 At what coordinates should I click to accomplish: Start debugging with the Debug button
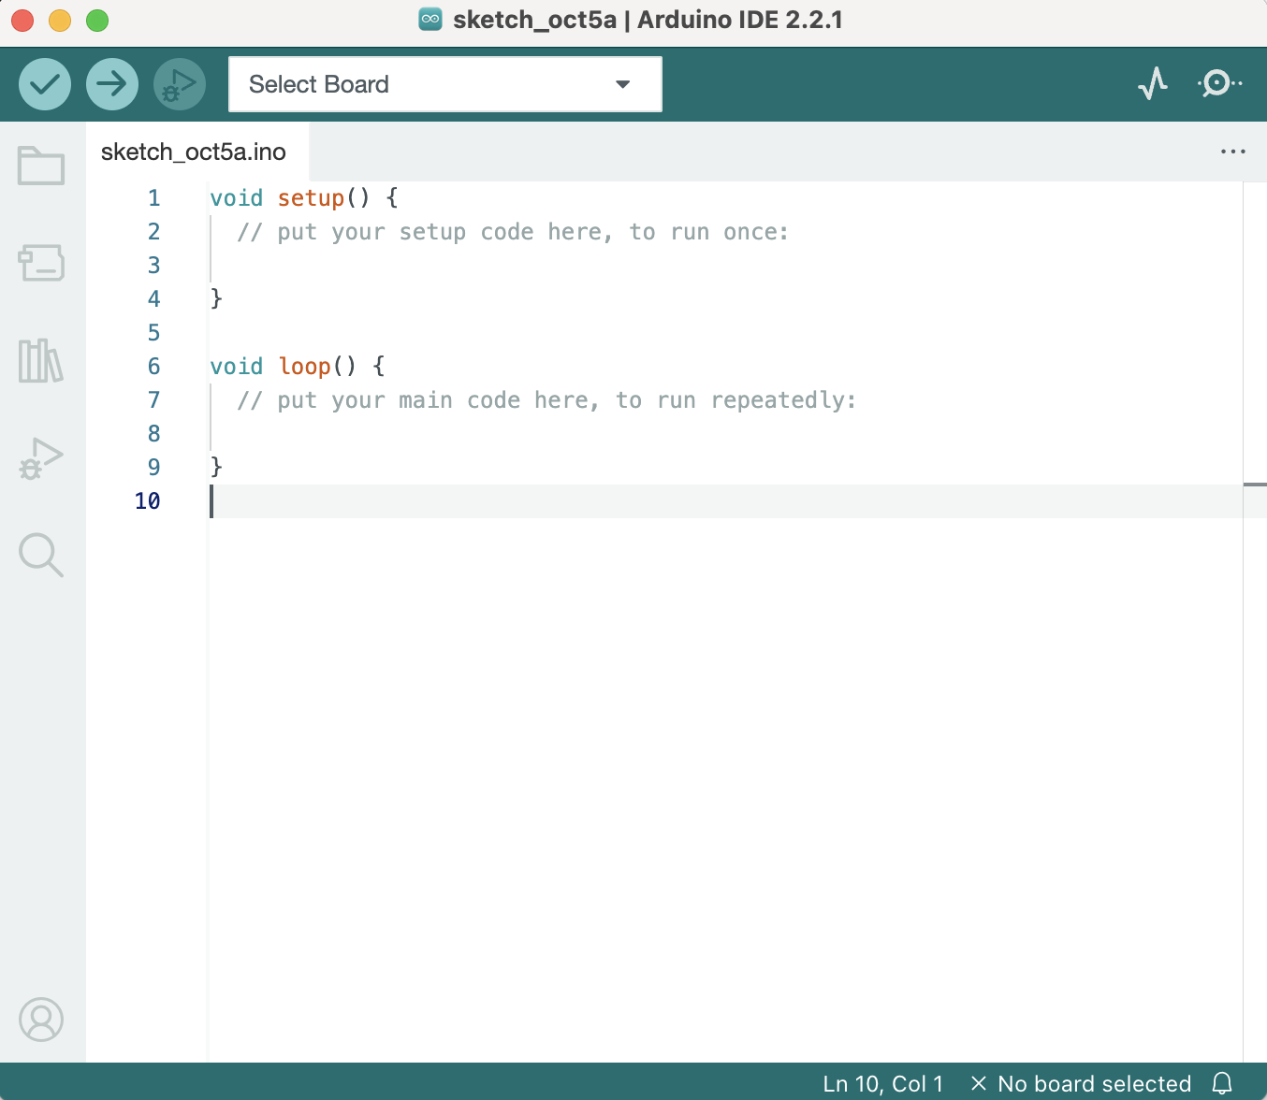tap(180, 84)
